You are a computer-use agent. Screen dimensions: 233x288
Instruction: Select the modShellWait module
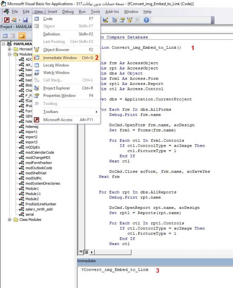36,173
